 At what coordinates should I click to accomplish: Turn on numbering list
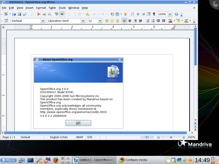tap(147, 21)
